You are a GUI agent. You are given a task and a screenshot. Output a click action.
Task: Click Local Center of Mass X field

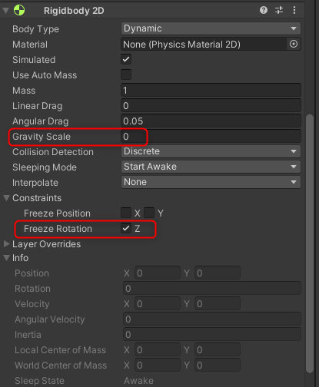[x=158, y=349]
